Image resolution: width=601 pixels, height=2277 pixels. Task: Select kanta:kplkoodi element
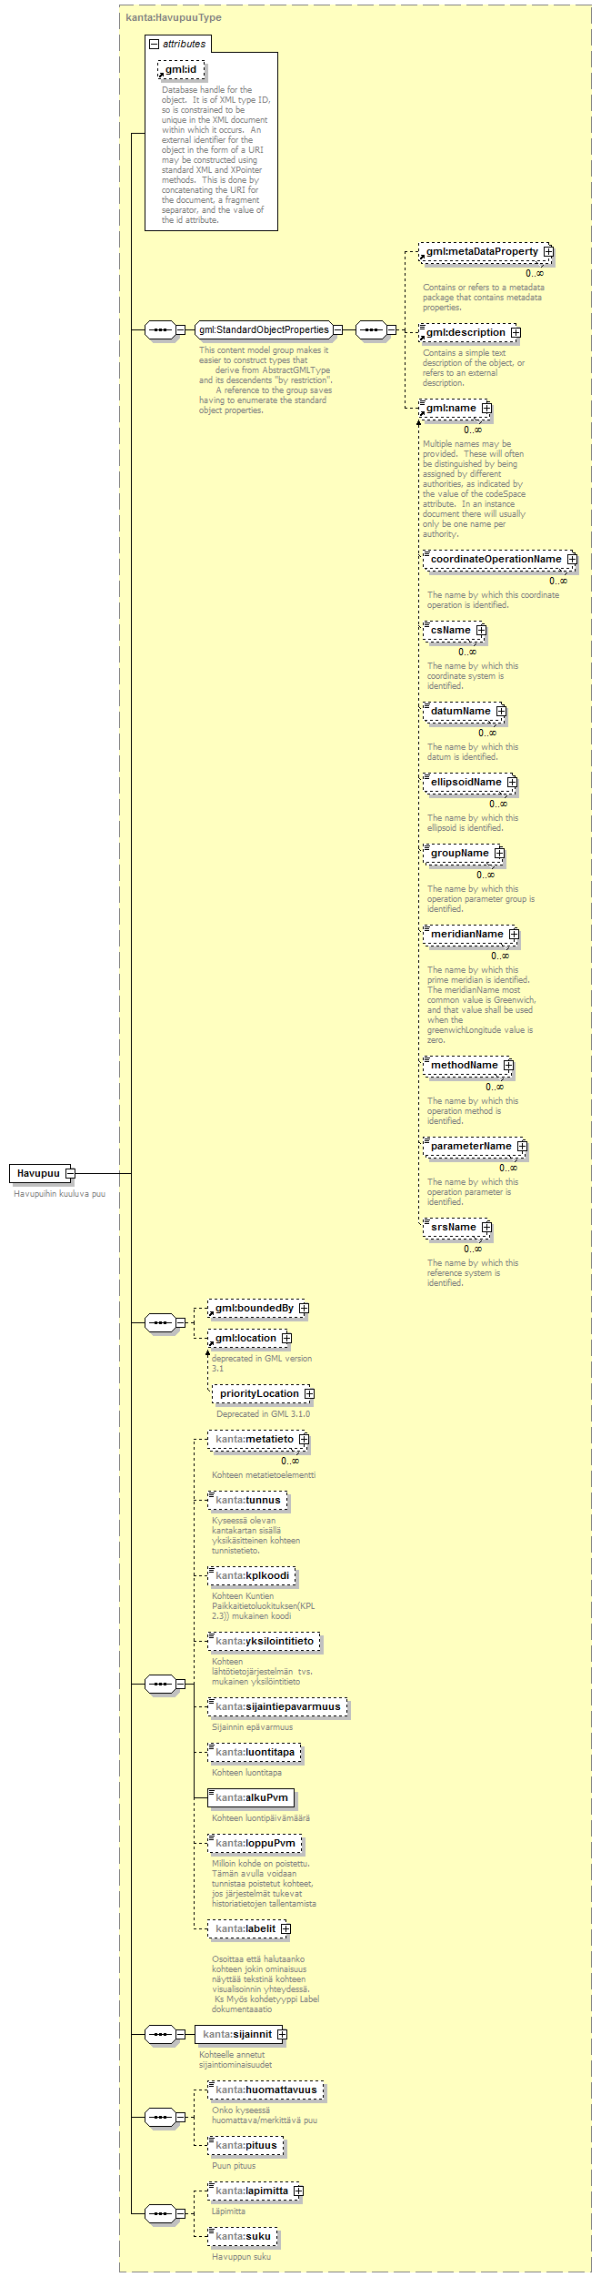pos(252,1575)
